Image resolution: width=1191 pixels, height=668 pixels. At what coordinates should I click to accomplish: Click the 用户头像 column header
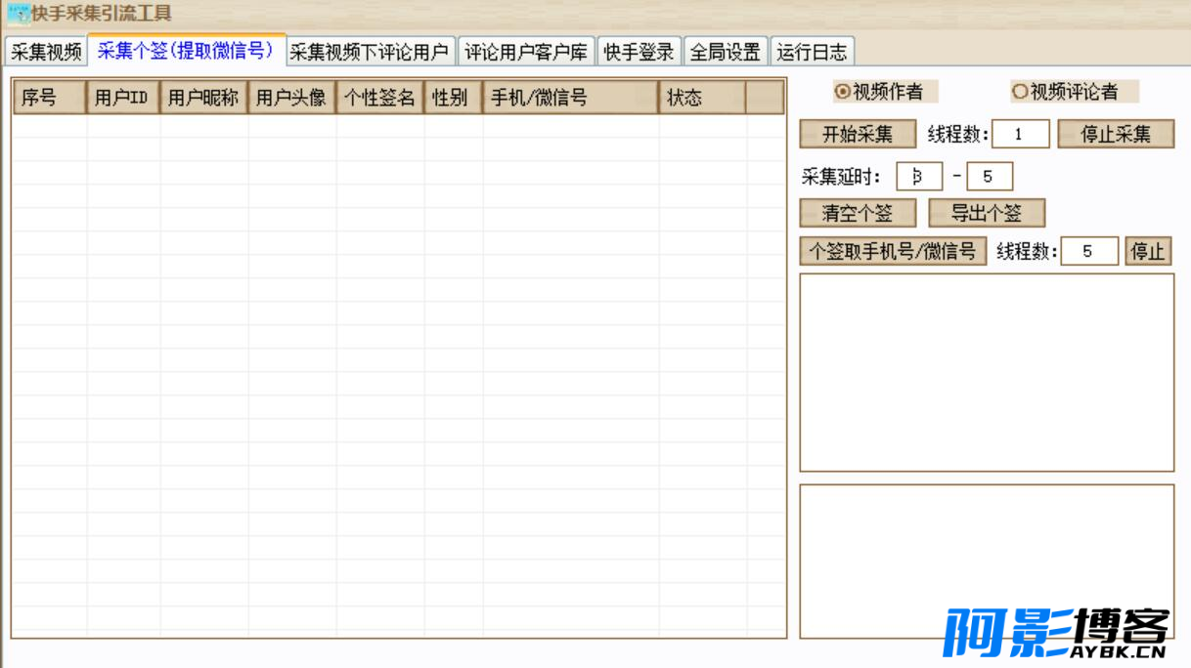click(x=291, y=98)
